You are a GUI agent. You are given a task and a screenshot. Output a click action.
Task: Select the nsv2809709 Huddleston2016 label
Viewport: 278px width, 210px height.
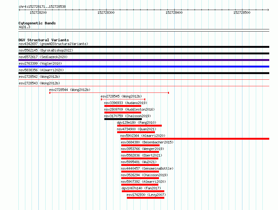point(129,109)
